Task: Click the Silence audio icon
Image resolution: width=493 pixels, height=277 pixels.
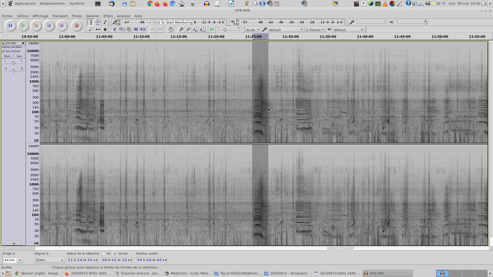Action: coord(143,29)
